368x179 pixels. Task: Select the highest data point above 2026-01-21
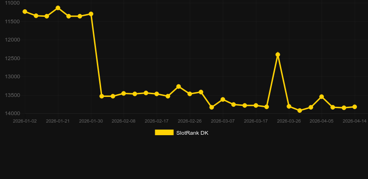click(58, 8)
